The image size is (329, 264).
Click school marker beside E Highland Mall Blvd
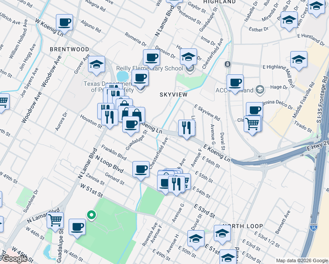299,61
